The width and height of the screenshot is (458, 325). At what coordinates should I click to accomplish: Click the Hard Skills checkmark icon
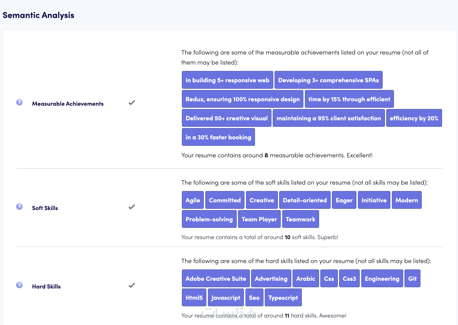132,285
